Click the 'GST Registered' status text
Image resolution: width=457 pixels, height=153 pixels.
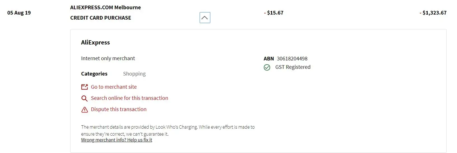pos(293,67)
